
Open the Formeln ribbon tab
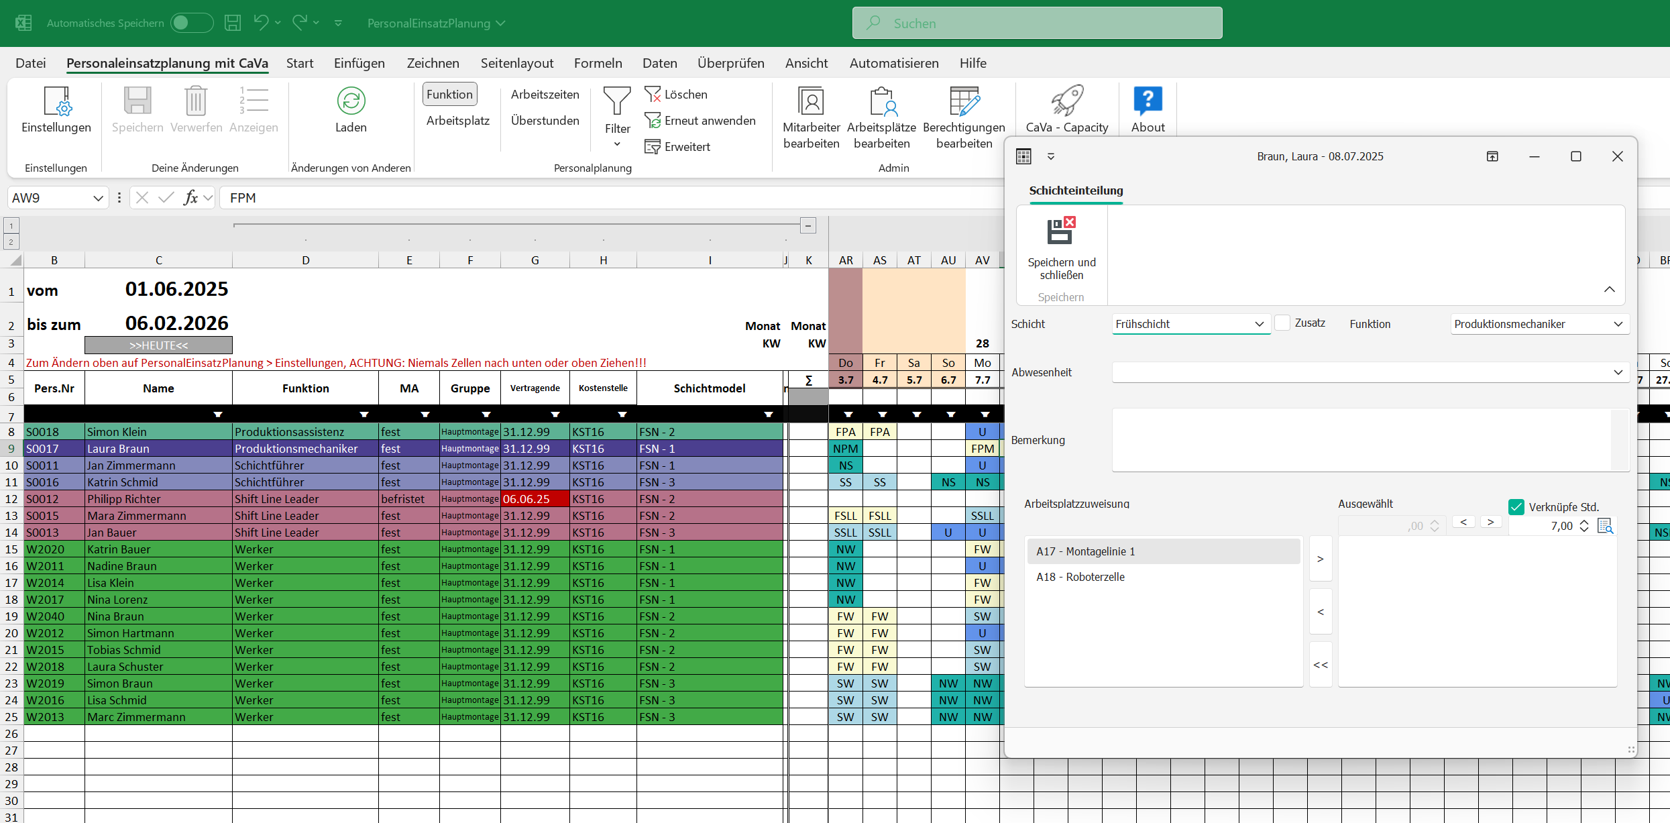click(598, 63)
